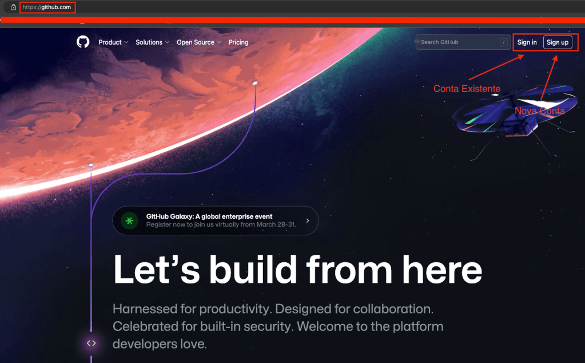Click the lock icon in address bar
Image resolution: width=585 pixels, height=363 pixels.
[13, 7]
